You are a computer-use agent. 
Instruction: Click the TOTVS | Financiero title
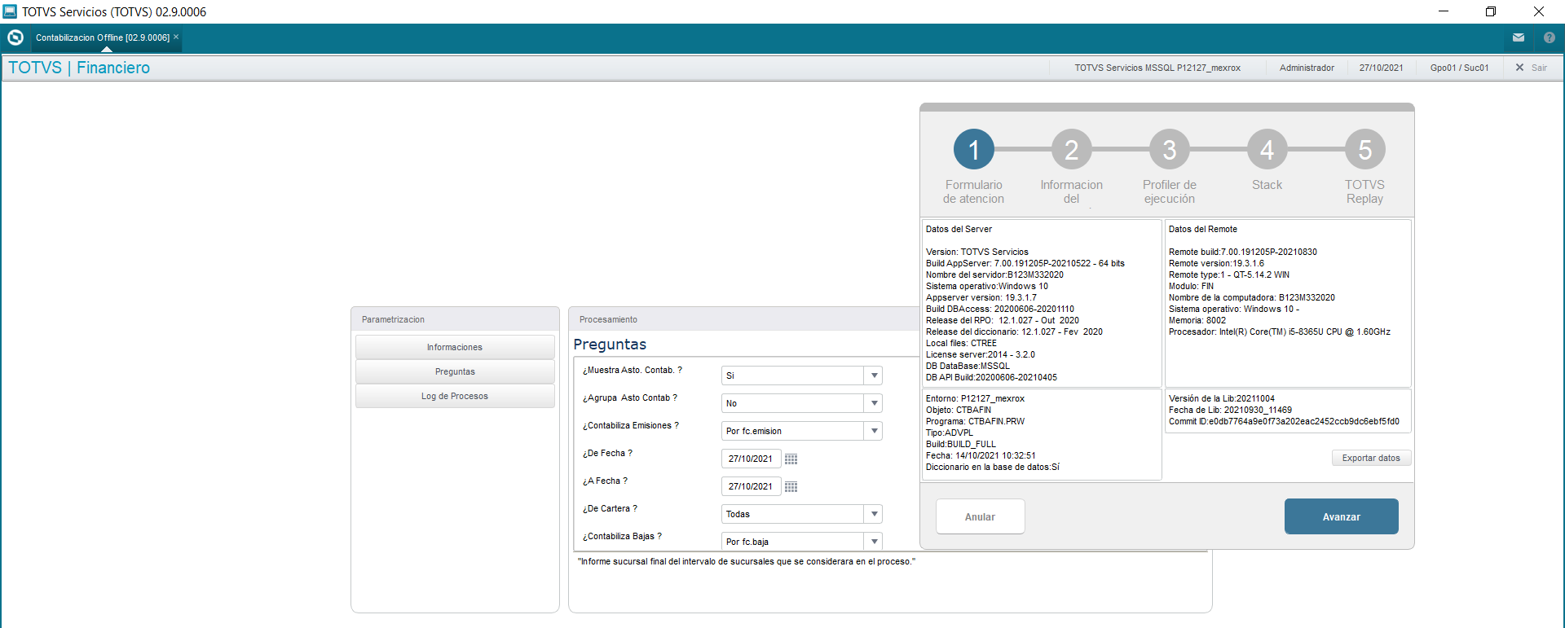click(79, 68)
